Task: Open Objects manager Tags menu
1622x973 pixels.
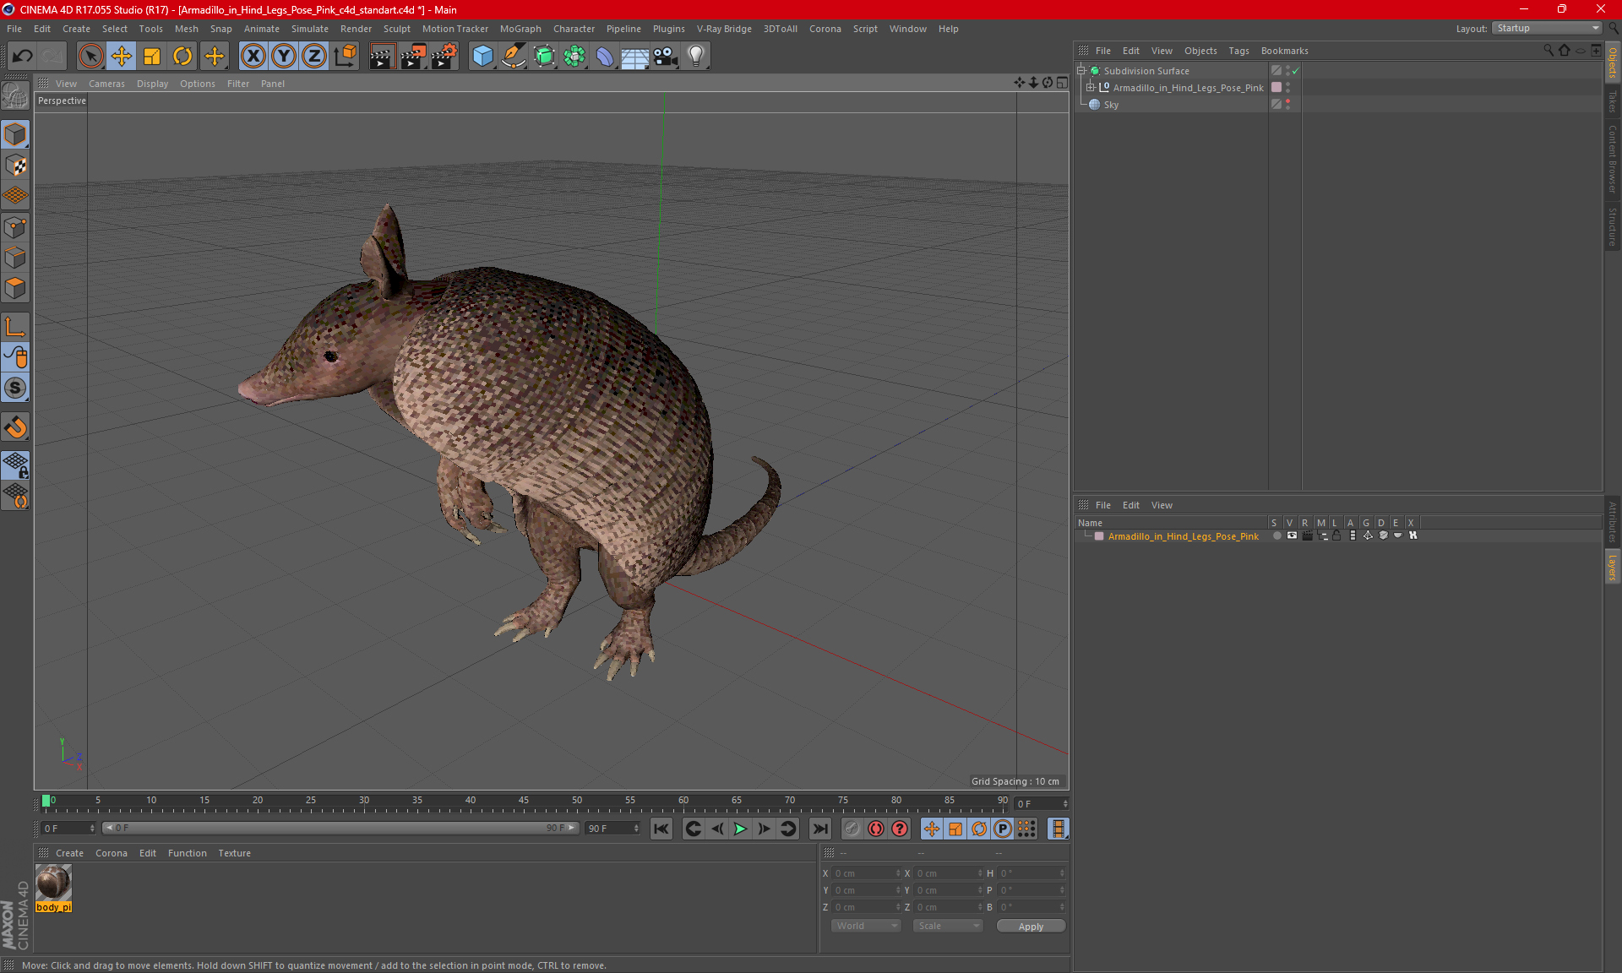Action: point(1238,51)
